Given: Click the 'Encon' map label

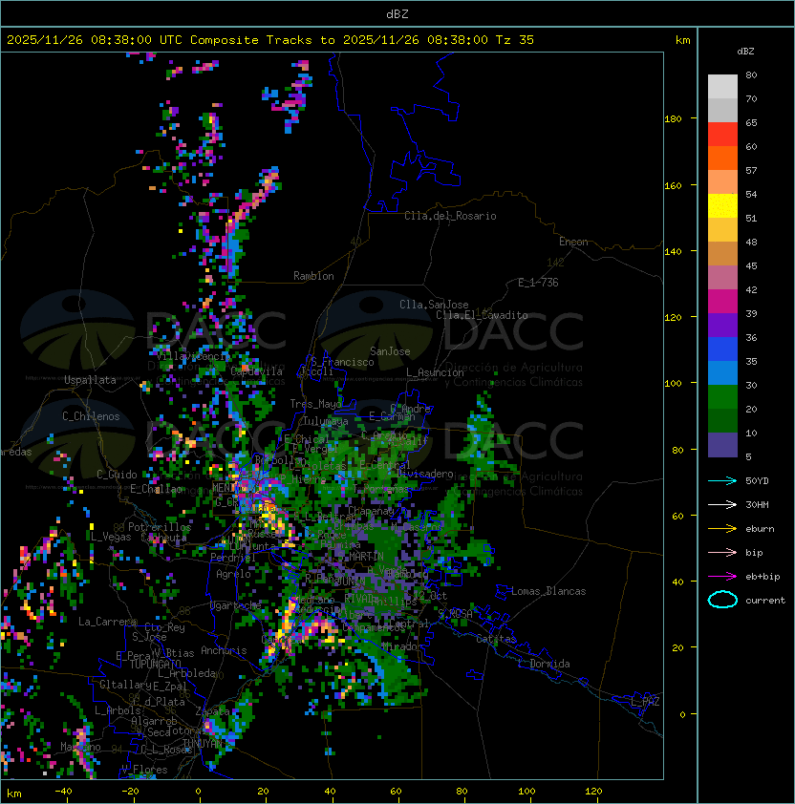Looking at the screenshot, I should (573, 242).
